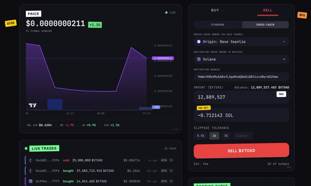Image resolution: width=311 pixels, height=186 pixels.
Task: Click address 0xcb82...93f6 in sold row
Action: 47,160
